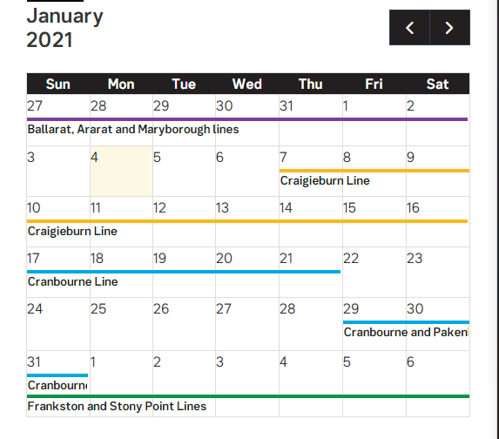
Task: Click the Wed column header
Action: click(247, 84)
